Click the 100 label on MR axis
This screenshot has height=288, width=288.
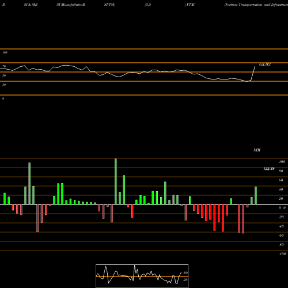coord(282,162)
